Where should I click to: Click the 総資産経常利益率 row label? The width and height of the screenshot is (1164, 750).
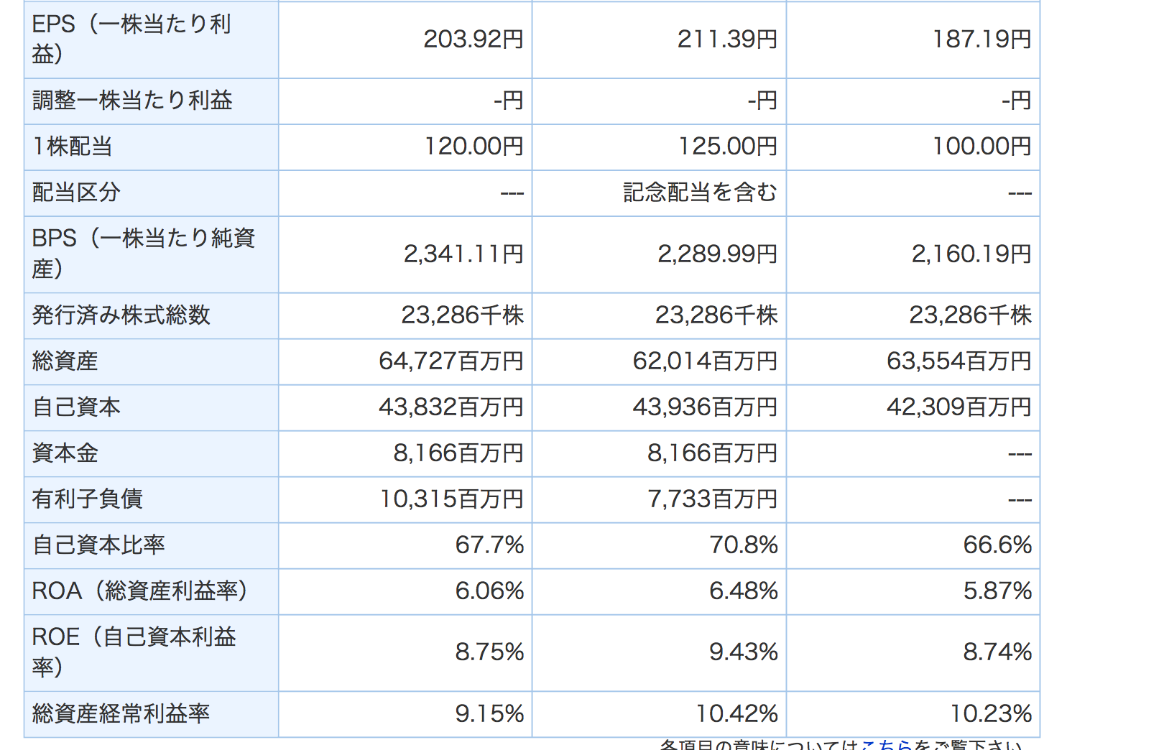121,714
